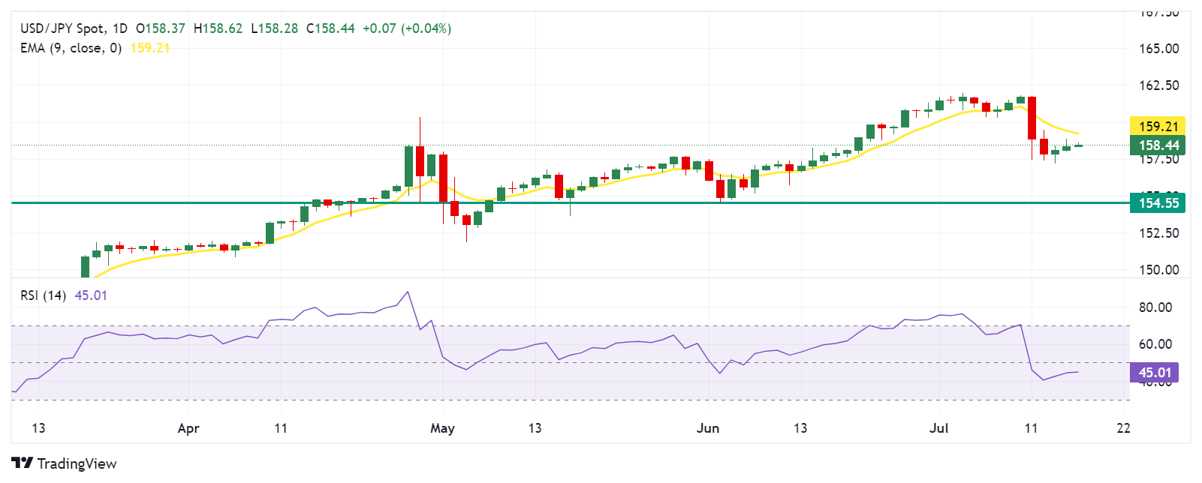Open the TradingView brand text link
Screen dimensions: 1202x483
77,463
